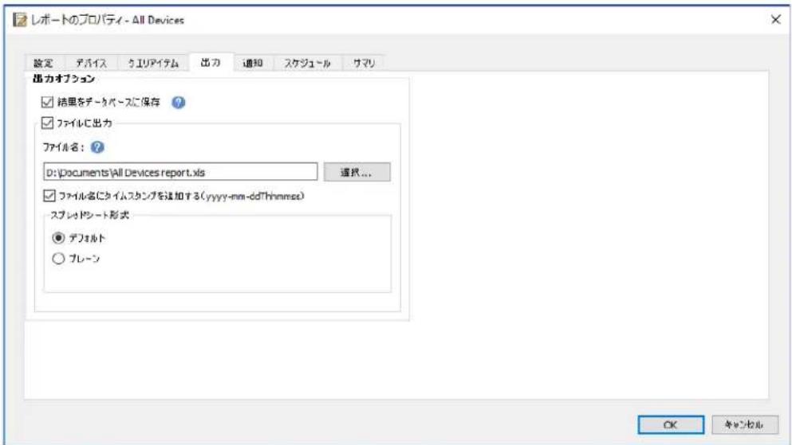This screenshot has height=445, width=792.
Task: Select the デフォルト spreadsheet format radio
Action: (58, 237)
